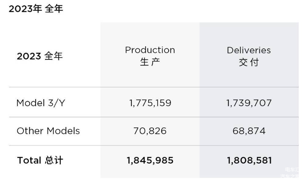Select the bold '2023' in the table header
This screenshot has height=182, width=302.
(x=29, y=57)
